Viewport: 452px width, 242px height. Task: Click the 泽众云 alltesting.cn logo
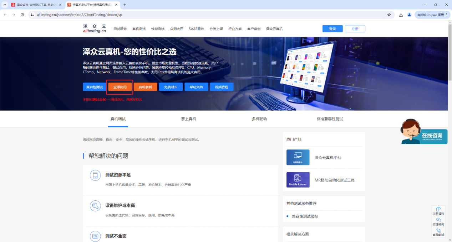click(95, 28)
